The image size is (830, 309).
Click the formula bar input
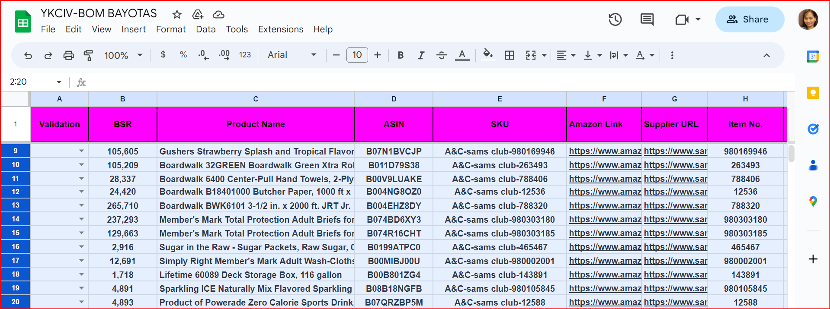[433, 82]
